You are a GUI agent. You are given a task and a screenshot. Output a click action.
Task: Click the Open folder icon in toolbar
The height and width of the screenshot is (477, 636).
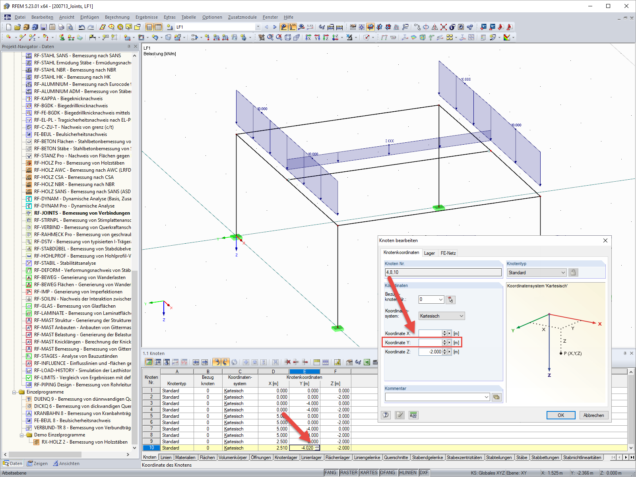pos(17,27)
